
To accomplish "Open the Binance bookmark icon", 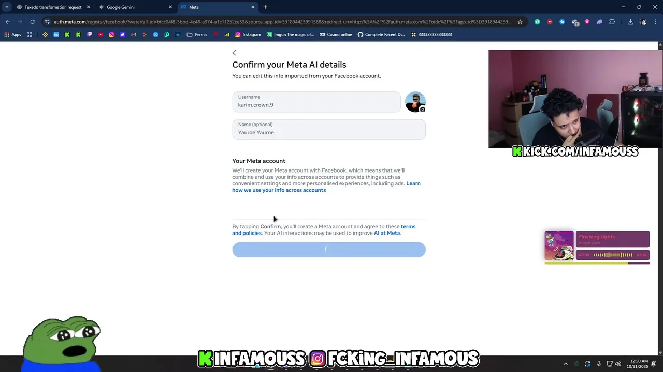I will (45, 35).
